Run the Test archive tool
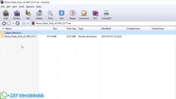The height and width of the screenshot is (99, 176). click(x=28, y=15)
